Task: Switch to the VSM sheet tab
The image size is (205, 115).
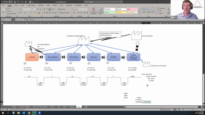Action: click(x=59, y=107)
